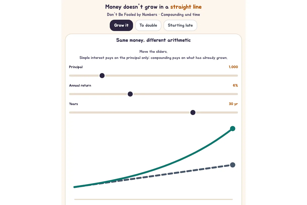Image resolution: width=307 pixels, height=205 pixels.
Task: Click the dashed simple interest line
Action: [x=164, y=174]
